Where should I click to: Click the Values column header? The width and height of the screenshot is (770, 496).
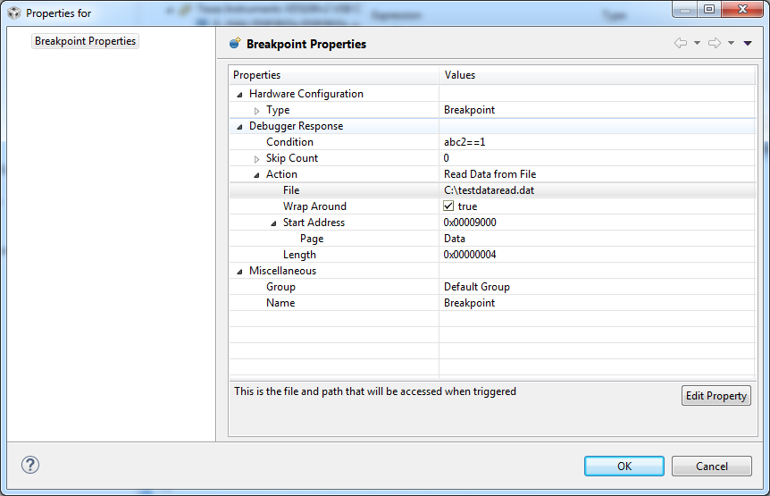point(460,75)
